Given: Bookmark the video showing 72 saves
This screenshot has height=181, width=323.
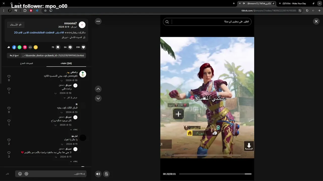Looking at the screenshot, I should [x=58, y=47].
